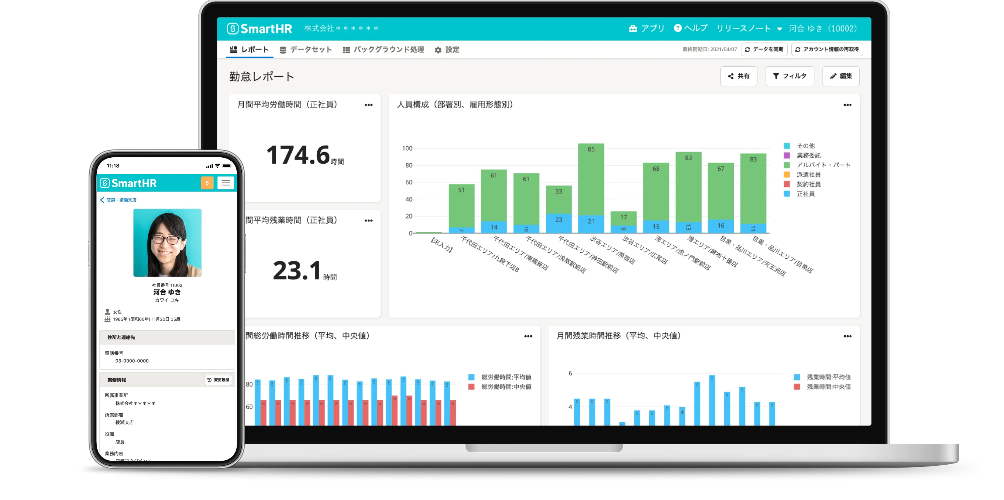Click phone number 03-0000-0000

pyautogui.click(x=132, y=361)
